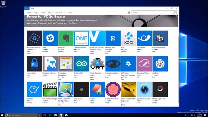
Task: Open the EditPlus app tile
Action: tap(97, 89)
